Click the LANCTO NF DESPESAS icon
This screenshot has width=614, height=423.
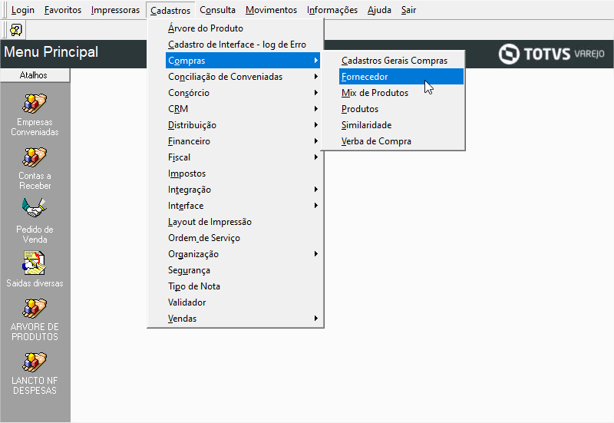tap(35, 362)
